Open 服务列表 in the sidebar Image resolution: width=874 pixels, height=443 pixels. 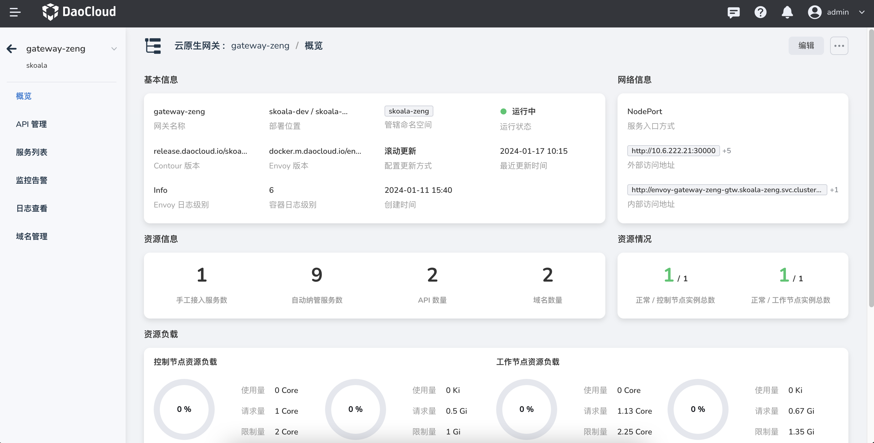pyautogui.click(x=31, y=152)
